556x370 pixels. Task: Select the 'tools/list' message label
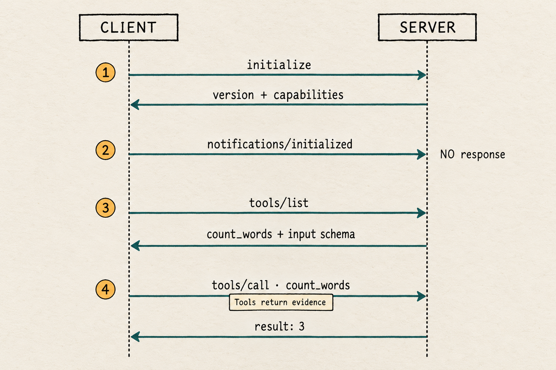278,203
